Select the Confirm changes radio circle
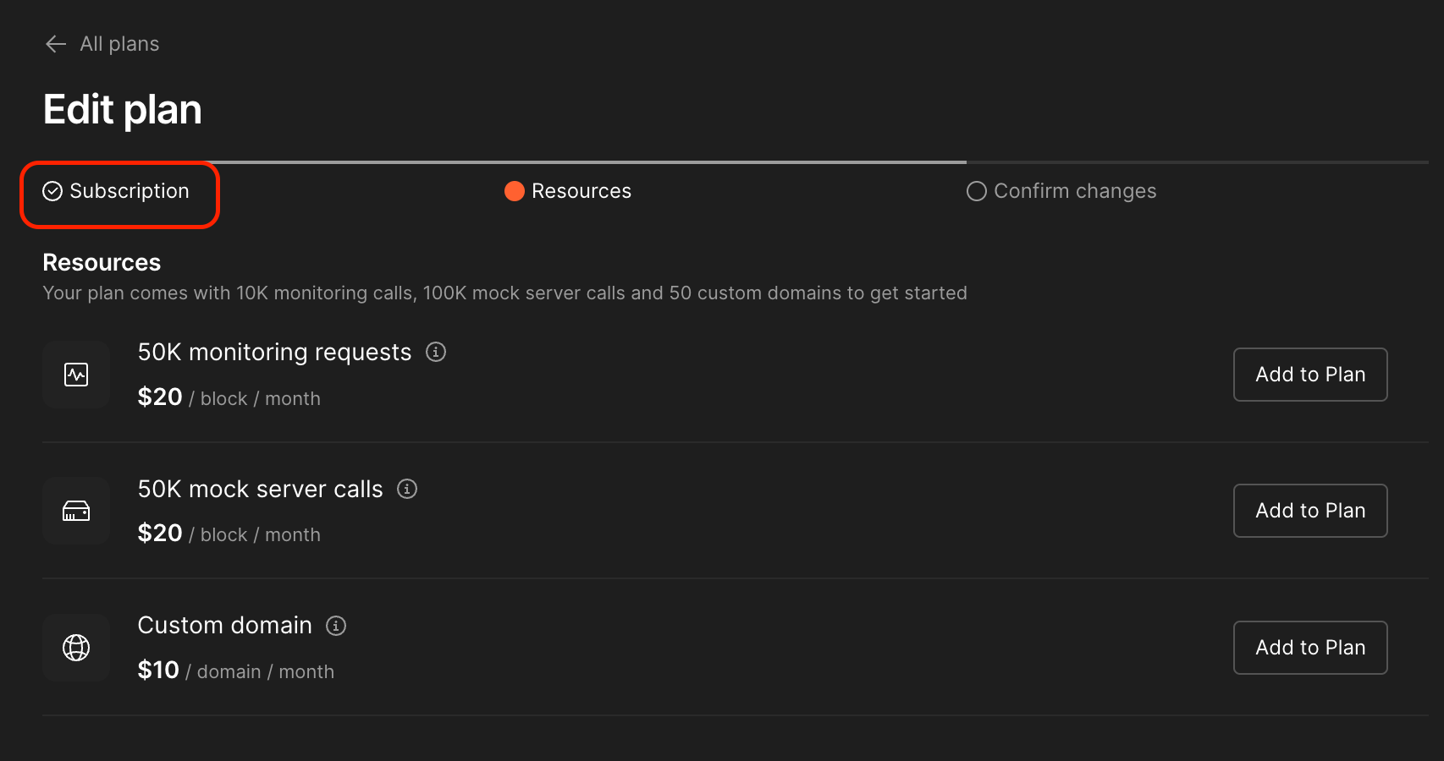1444x761 pixels. point(976,191)
